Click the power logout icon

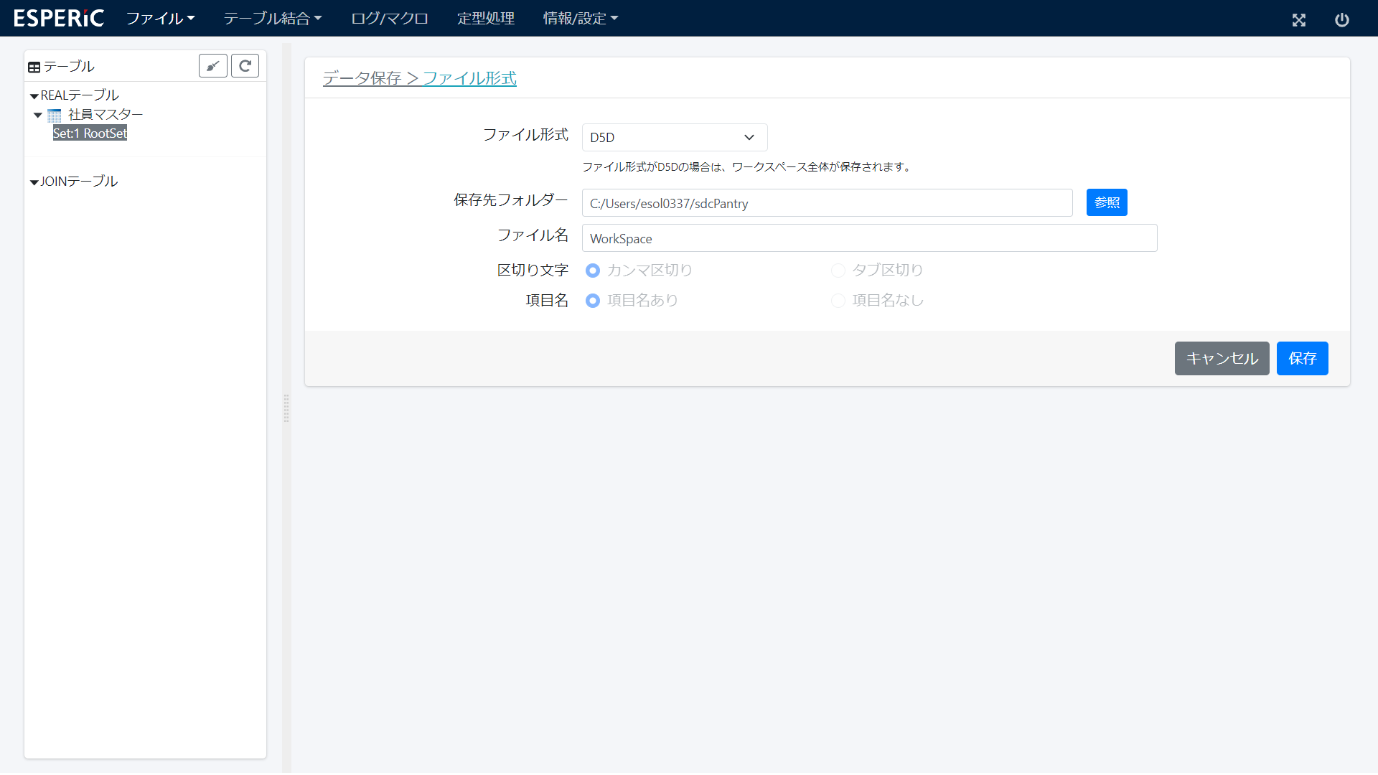[x=1341, y=19]
